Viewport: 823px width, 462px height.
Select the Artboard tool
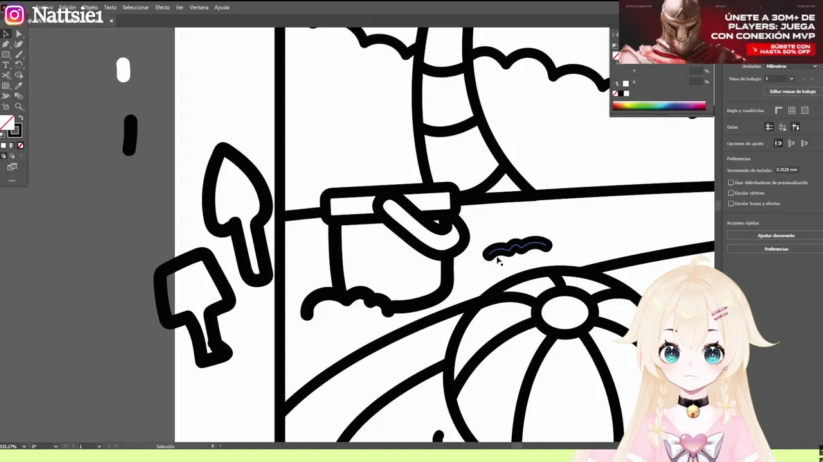tap(5, 107)
